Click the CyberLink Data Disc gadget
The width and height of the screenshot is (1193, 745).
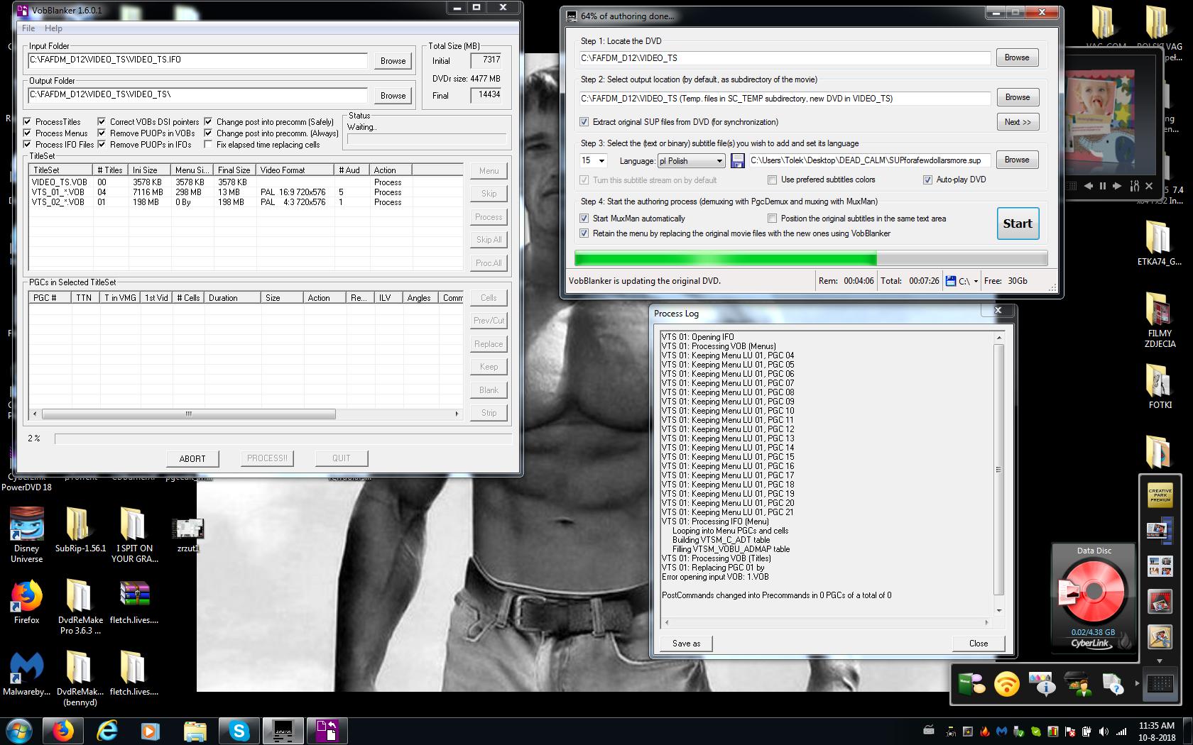click(x=1093, y=593)
